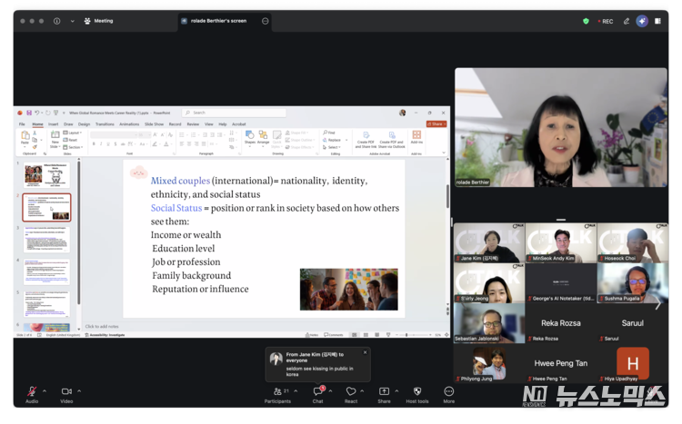The image size is (682, 424).
Task: Open the Chat panel
Action: 318,391
